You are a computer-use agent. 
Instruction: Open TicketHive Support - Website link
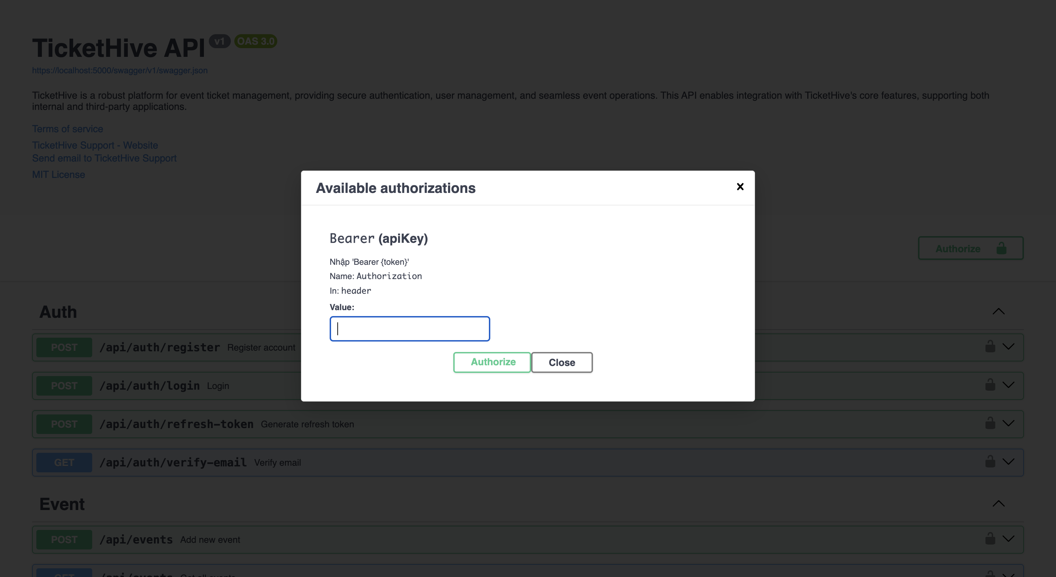95,145
